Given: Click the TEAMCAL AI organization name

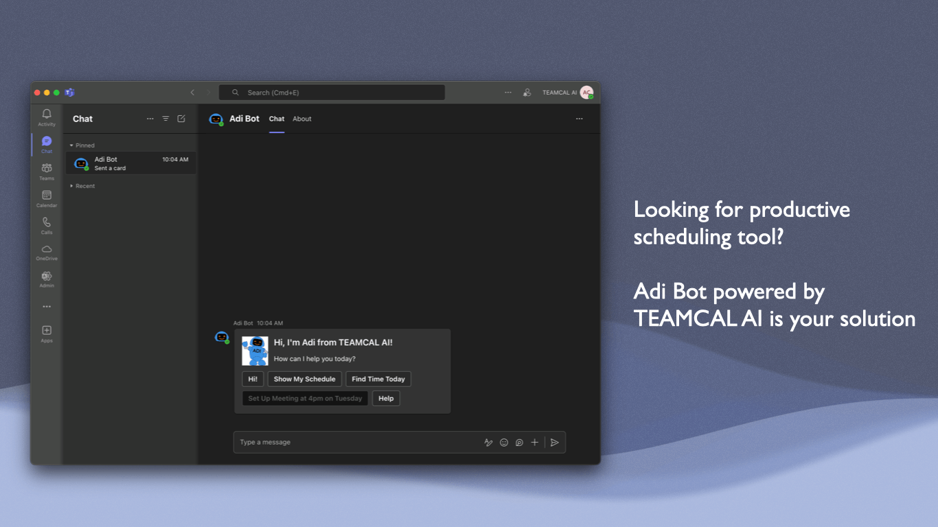Looking at the screenshot, I should coord(560,93).
